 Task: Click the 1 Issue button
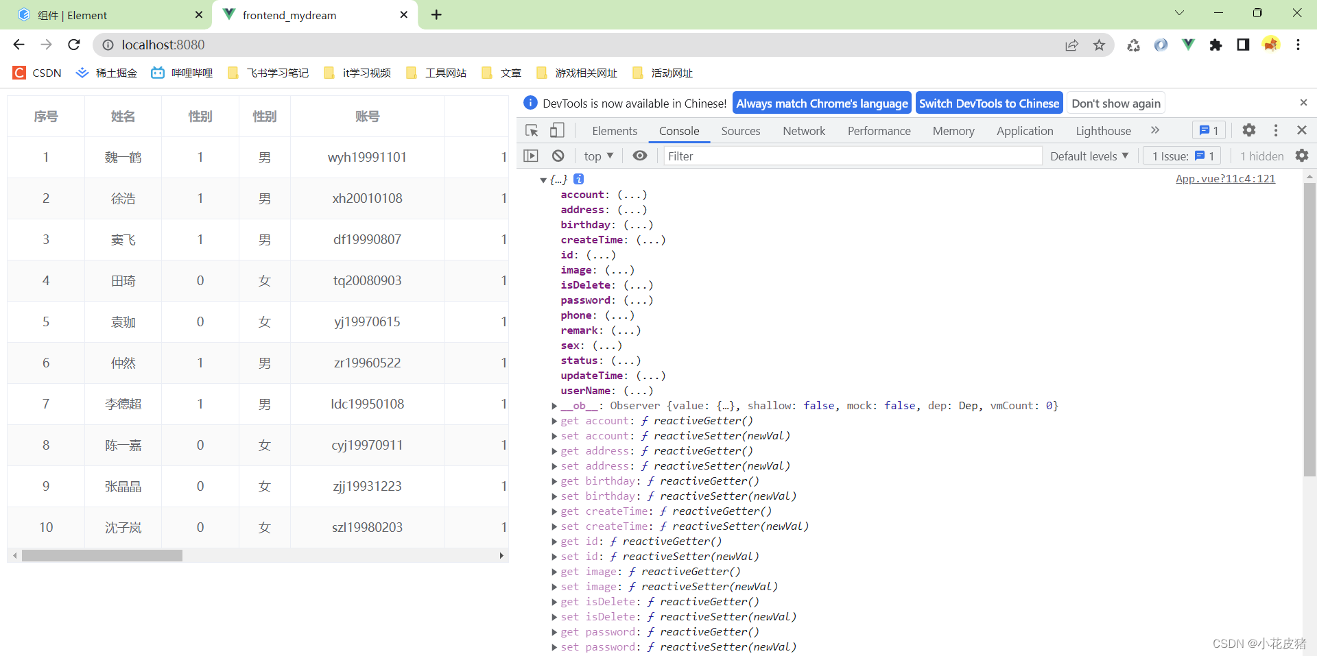point(1183,156)
